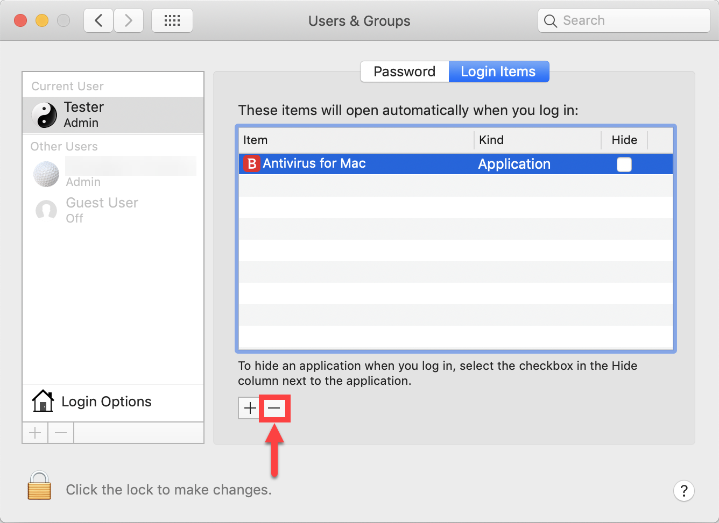Click the Guest User avatar icon
This screenshot has width=719, height=523.
[46, 210]
